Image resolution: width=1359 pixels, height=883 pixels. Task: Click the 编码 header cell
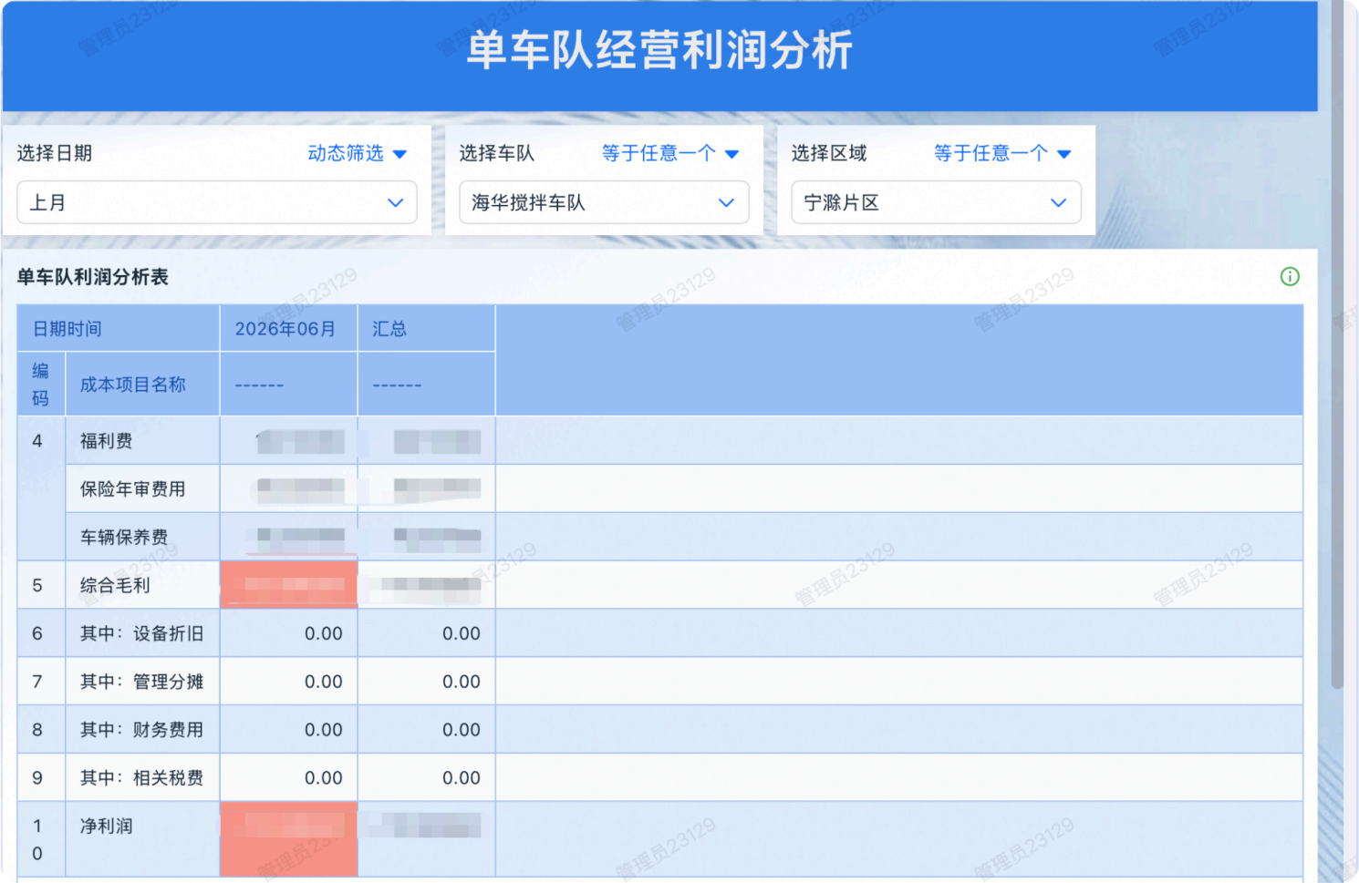[41, 385]
